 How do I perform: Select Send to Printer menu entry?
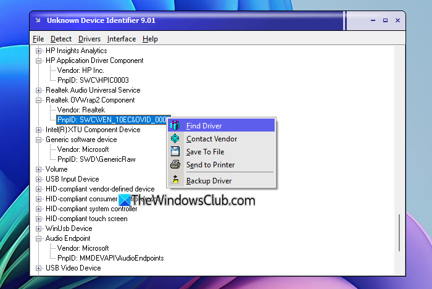tap(221, 164)
